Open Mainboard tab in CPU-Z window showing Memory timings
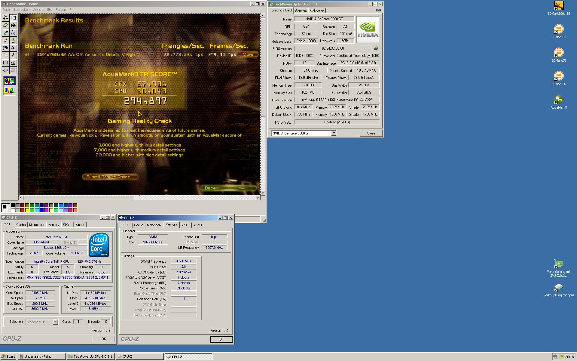The width and height of the screenshot is (577, 361). pos(154,225)
